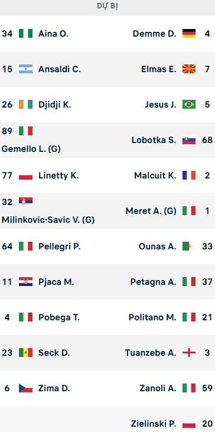This screenshot has width=215, height=432.
Task: Click the Croatia flag next to Pjaca M.
Action: coord(25,281)
